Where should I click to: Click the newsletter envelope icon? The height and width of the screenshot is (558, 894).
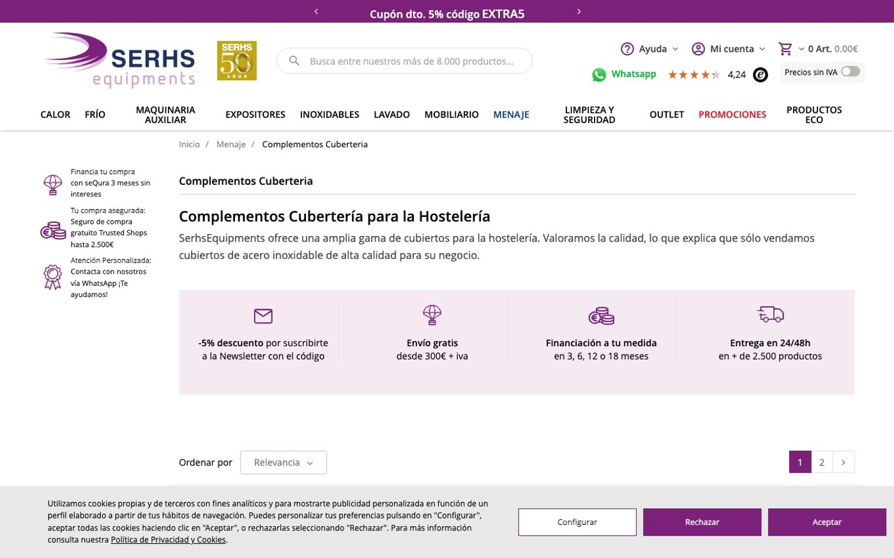(263, 316)
